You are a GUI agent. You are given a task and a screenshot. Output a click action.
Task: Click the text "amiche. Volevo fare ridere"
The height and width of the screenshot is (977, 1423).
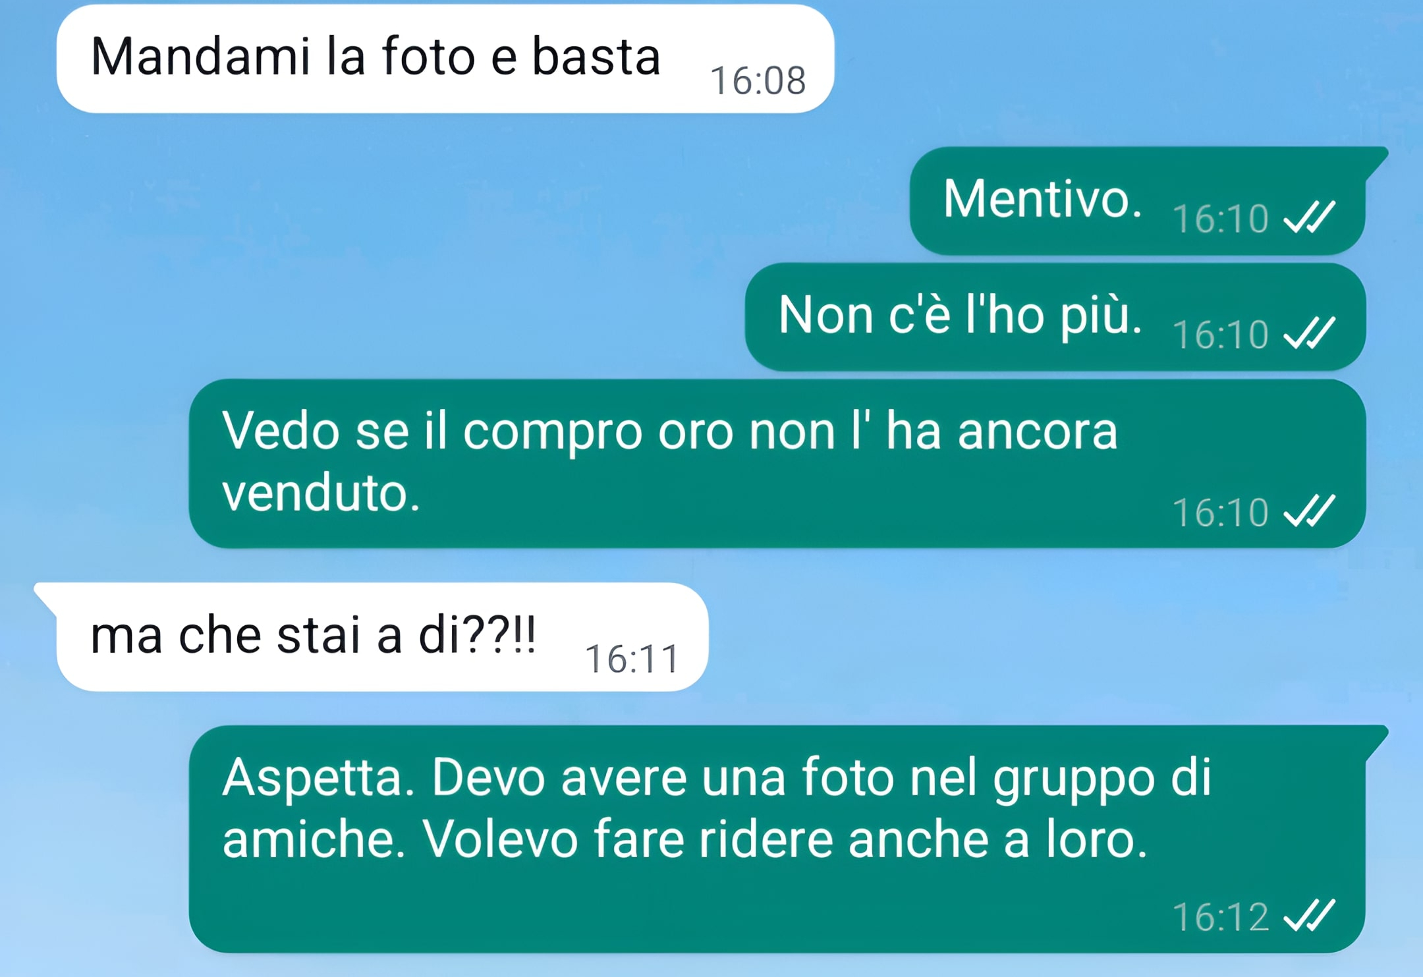click(528, 839)
